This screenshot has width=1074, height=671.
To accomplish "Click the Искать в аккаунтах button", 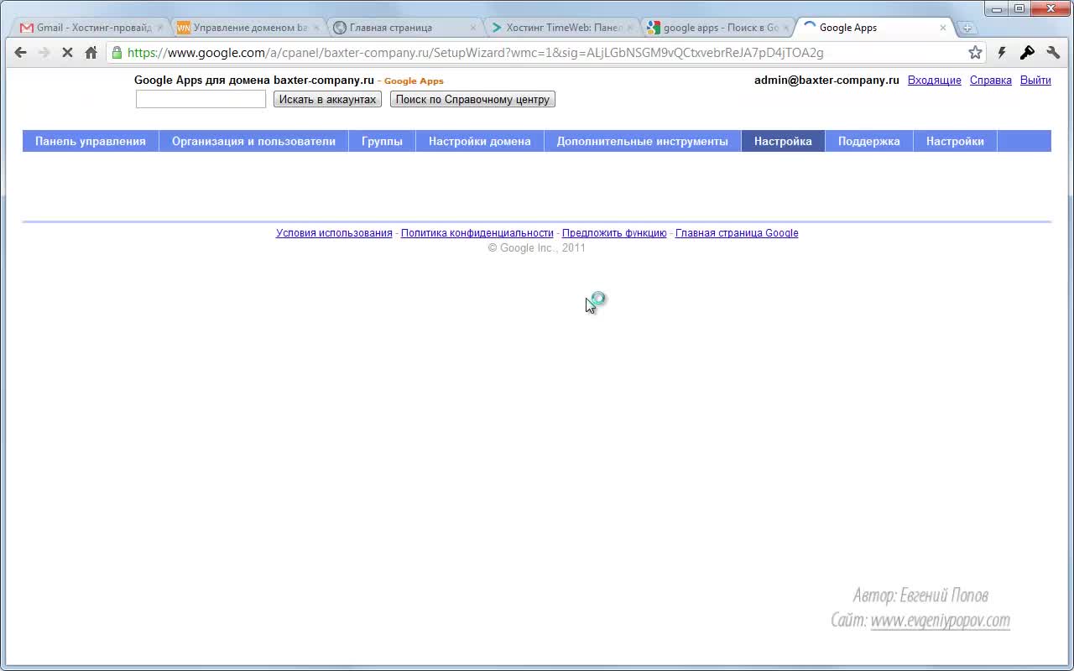I will [327, 99].
